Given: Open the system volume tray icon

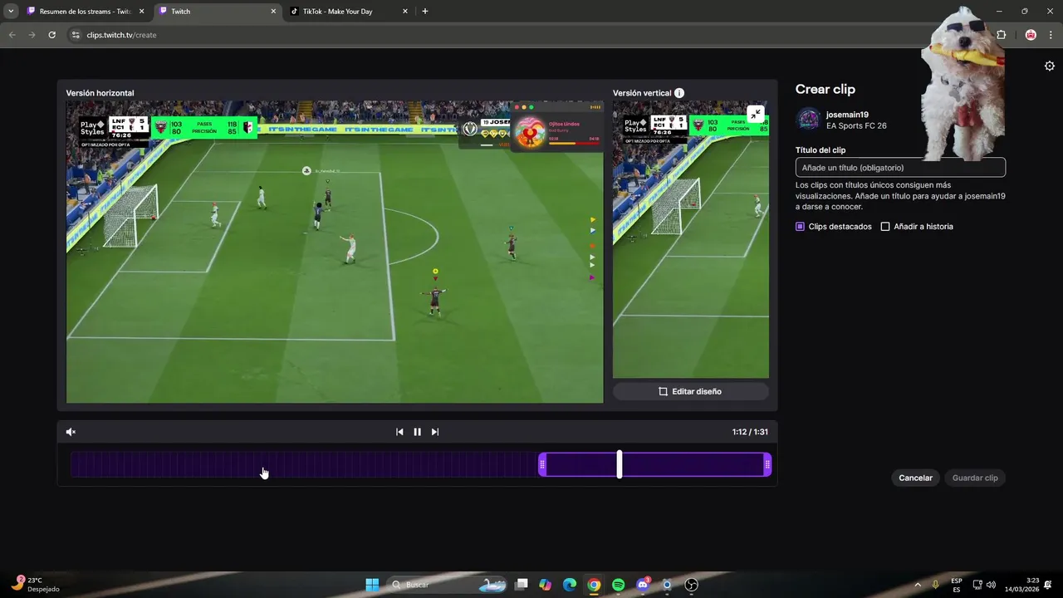Looking at the screenshot, I should (x=991, y=585).
